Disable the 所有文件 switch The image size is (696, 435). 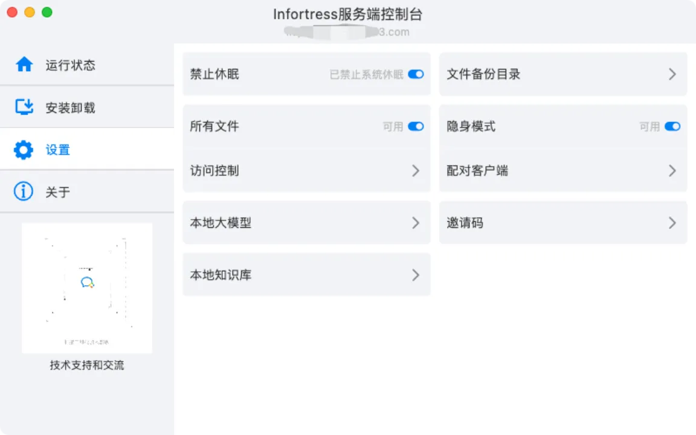point(416,126)
